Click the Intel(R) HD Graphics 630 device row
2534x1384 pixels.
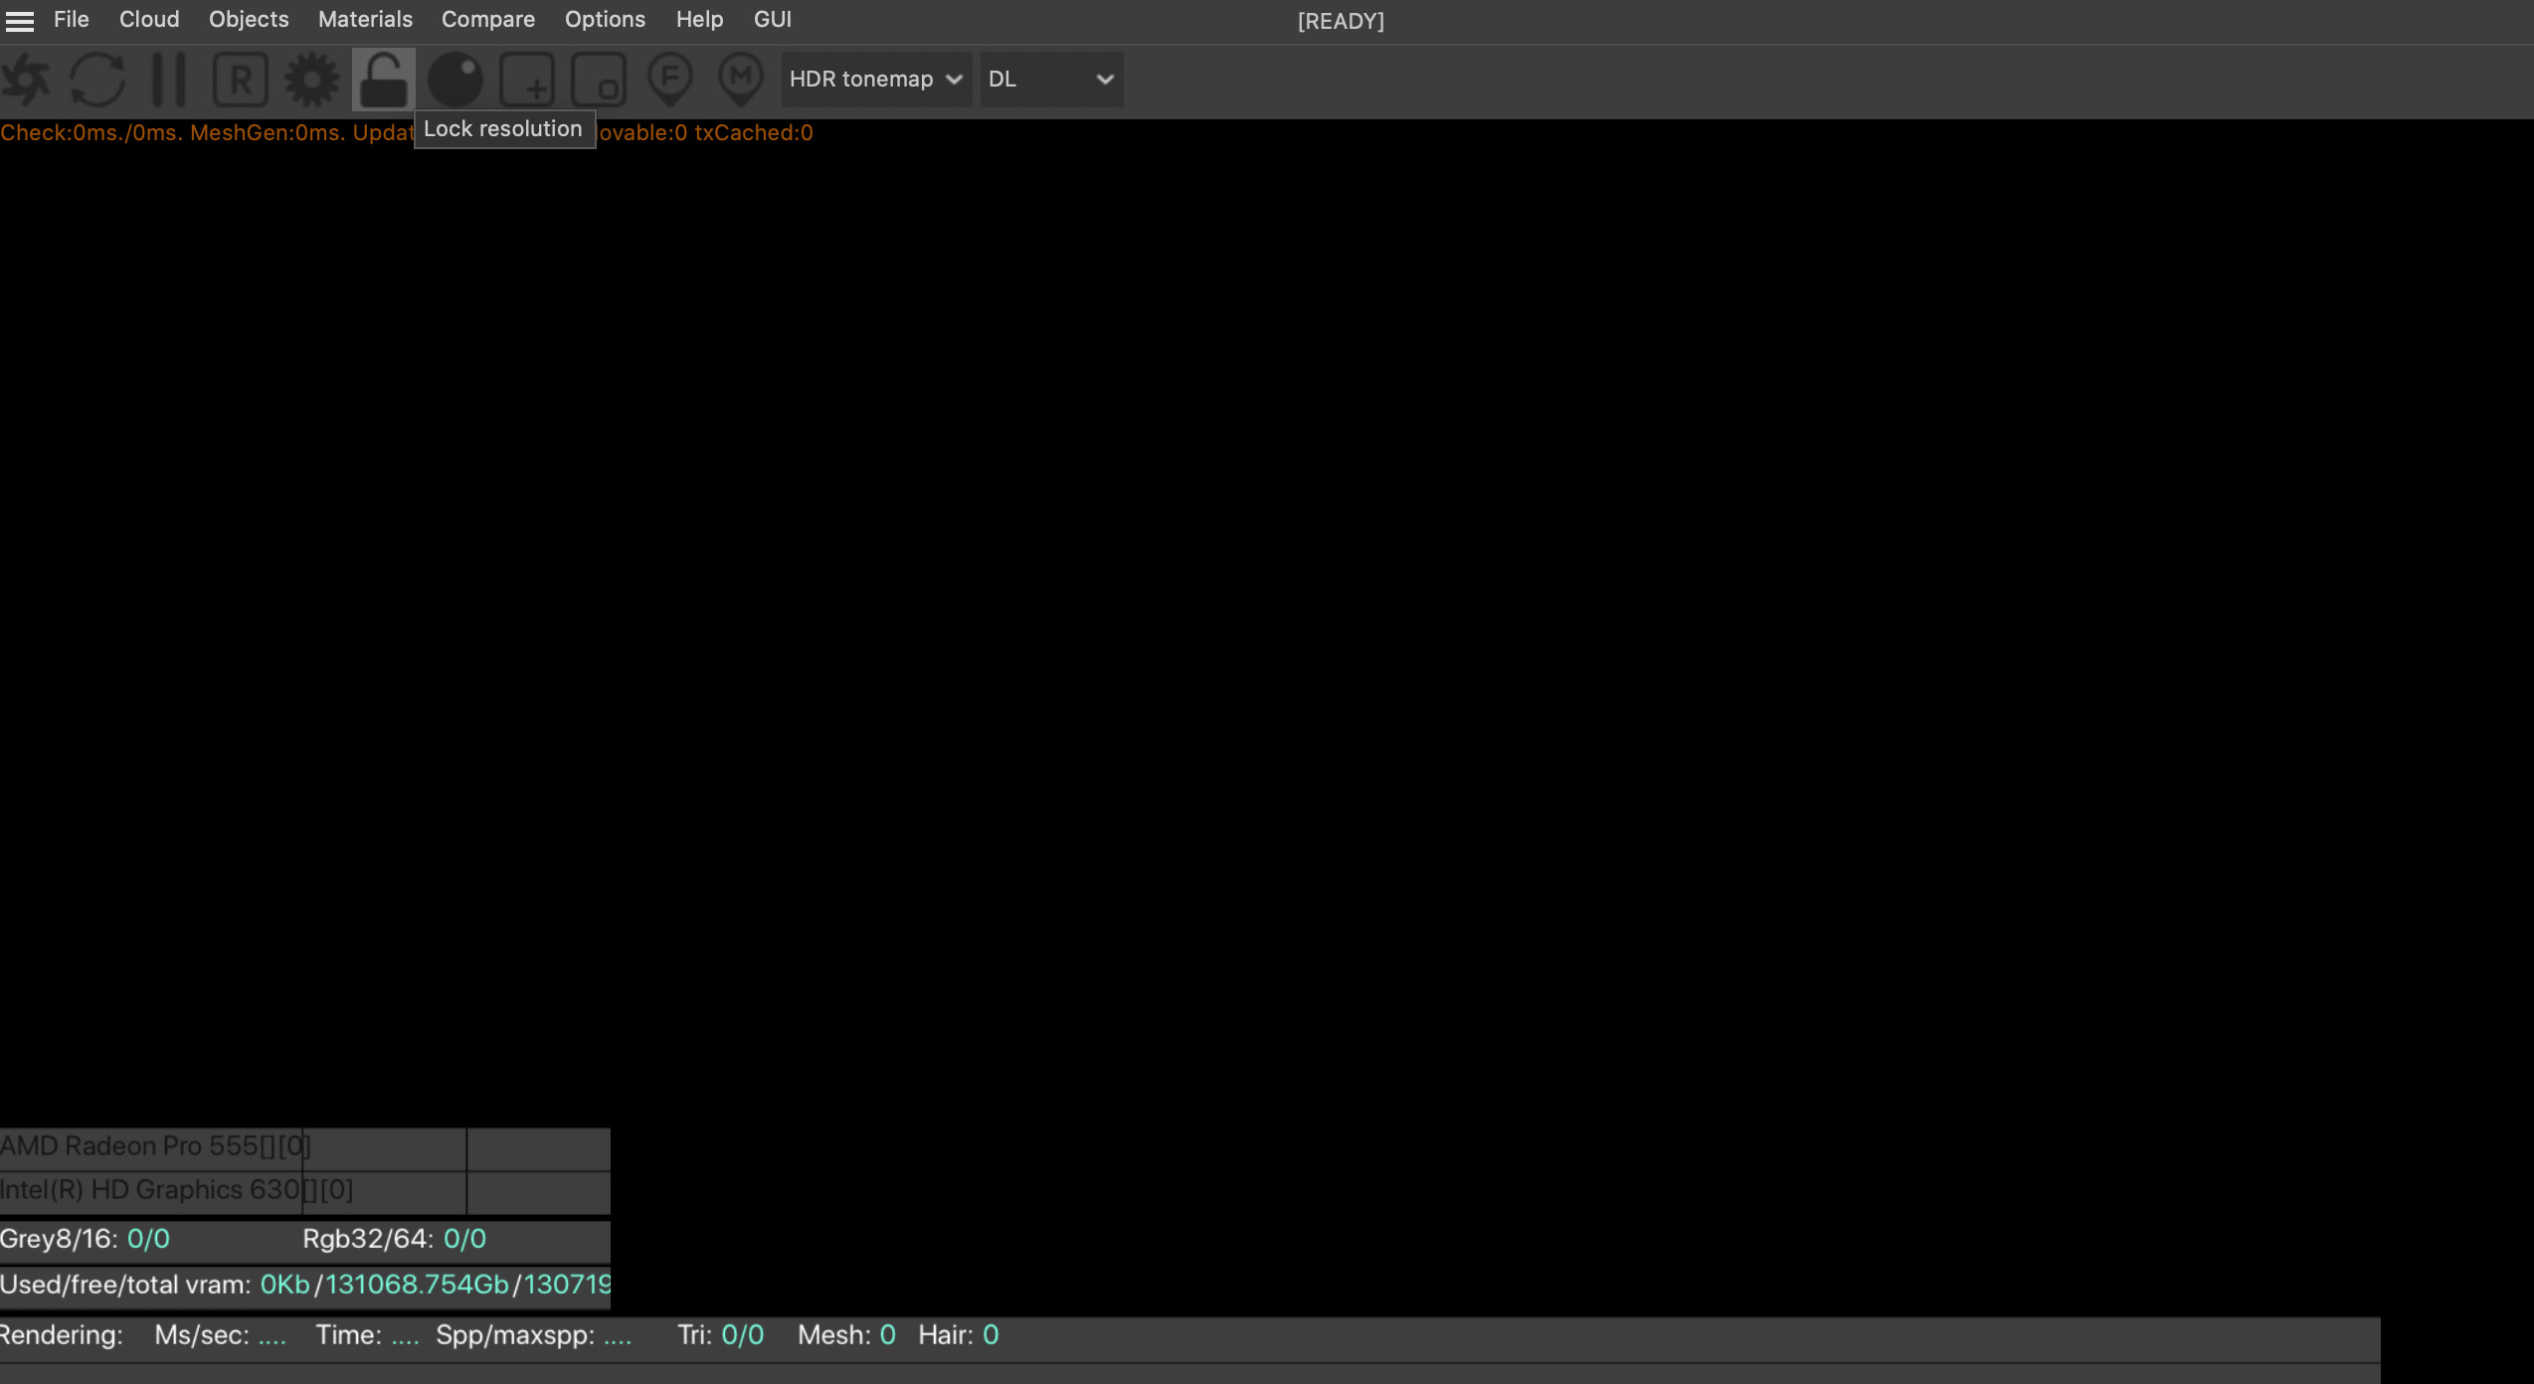point(304,1190)
